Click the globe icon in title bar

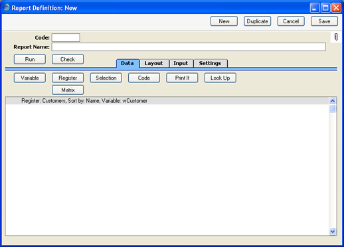point(7,7)
